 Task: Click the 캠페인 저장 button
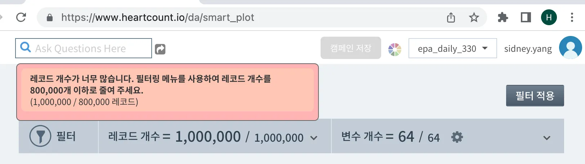tap(350, 48)
